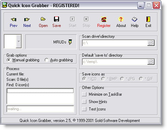Click the Prev pointing hand icon
Screen dimensions: 167x130
(x=13, y=20)
